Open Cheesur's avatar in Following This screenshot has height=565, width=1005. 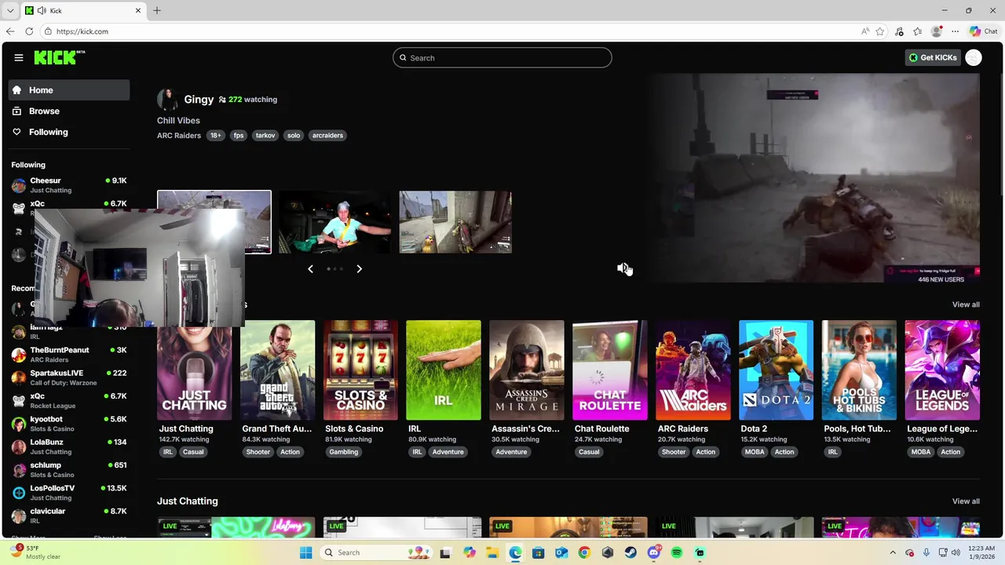(x=19, y=185)
